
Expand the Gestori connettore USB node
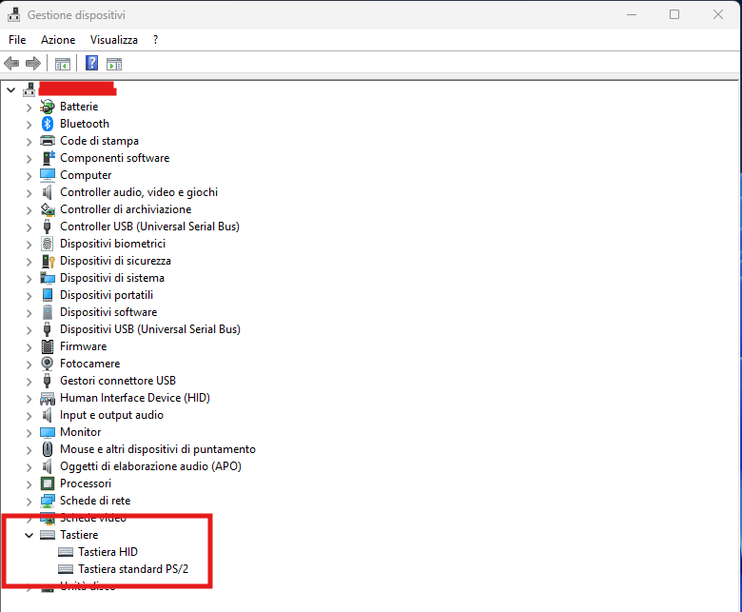click(29, 382)
